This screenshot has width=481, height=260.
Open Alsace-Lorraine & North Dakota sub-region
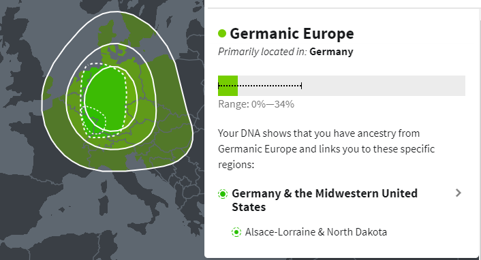tap(316, 232)
